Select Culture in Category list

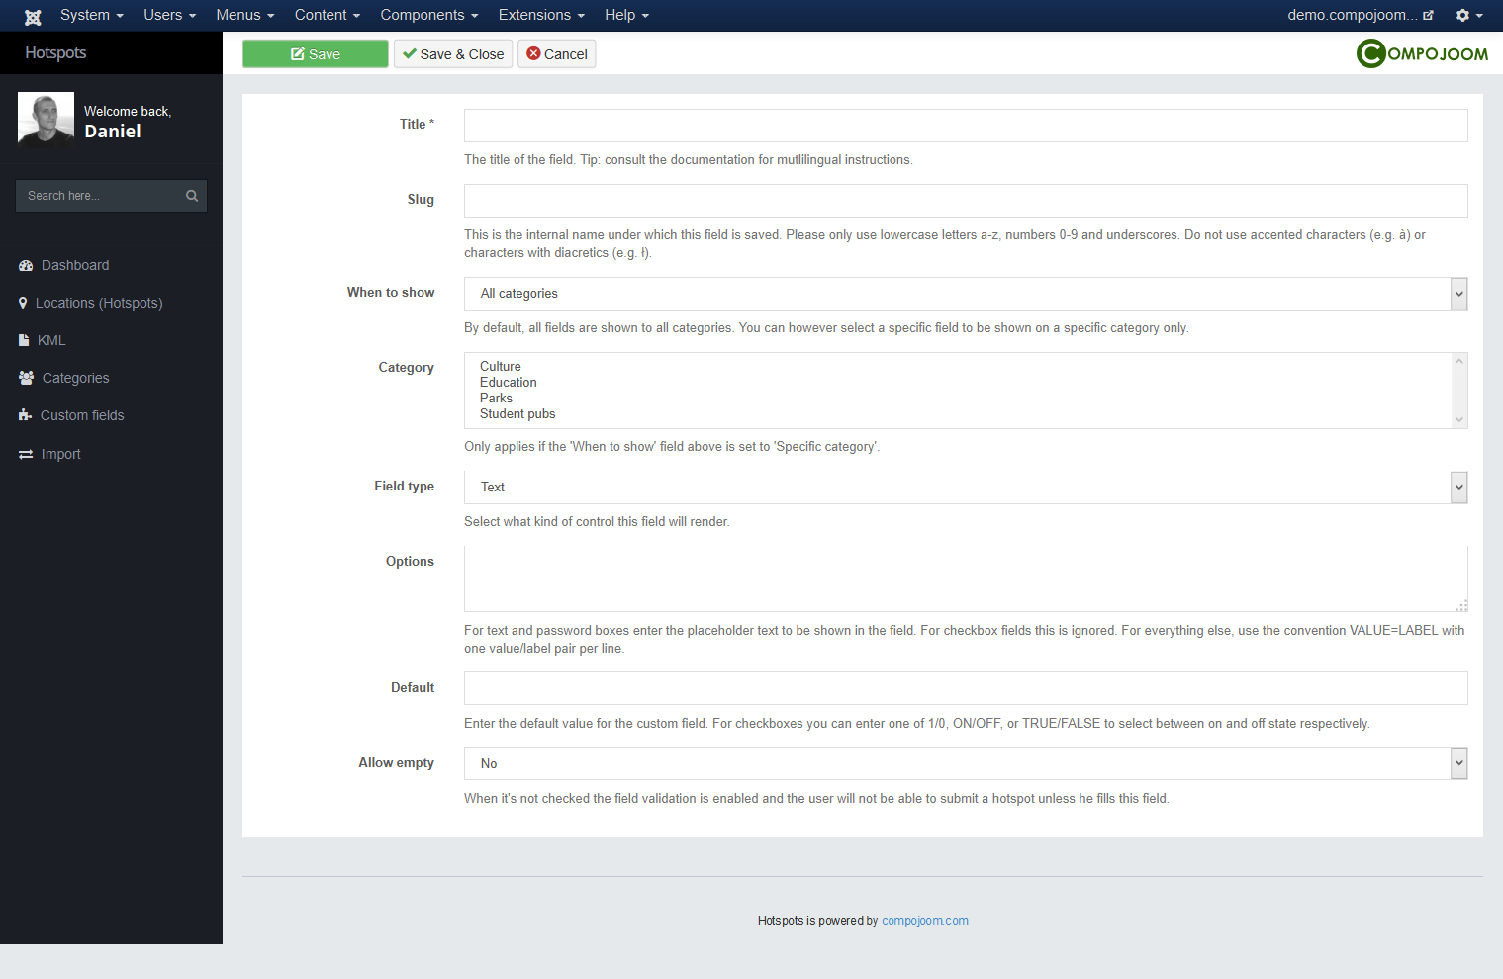click(501, 366)
